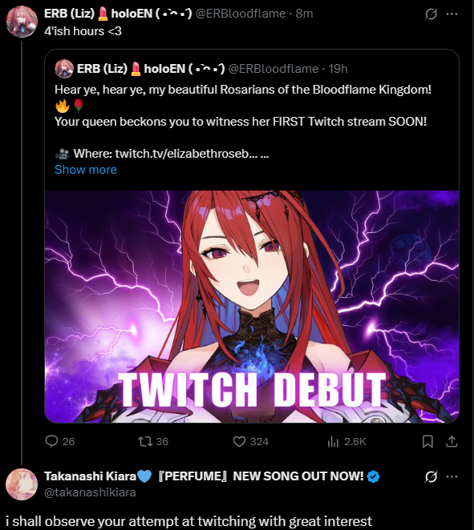Click Kiara's verified badge checkmark

point(373,476)
